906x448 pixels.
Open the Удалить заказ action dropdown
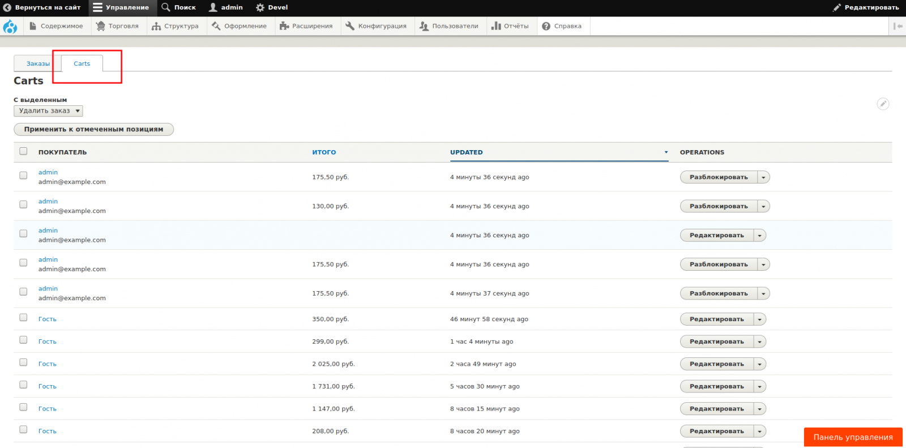pyautogui.click(x=48, y=111)
